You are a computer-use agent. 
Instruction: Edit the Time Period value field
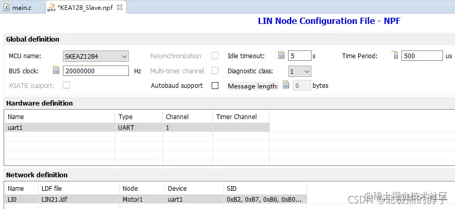tap(422, 56)
